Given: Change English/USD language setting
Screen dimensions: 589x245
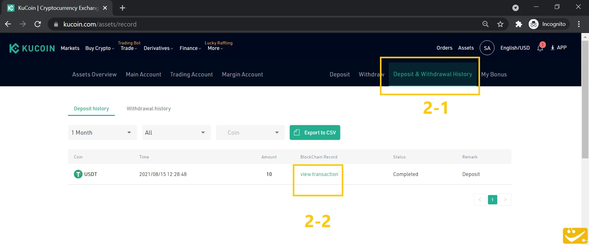Looking at the screenshot, I should pos(515,48).
